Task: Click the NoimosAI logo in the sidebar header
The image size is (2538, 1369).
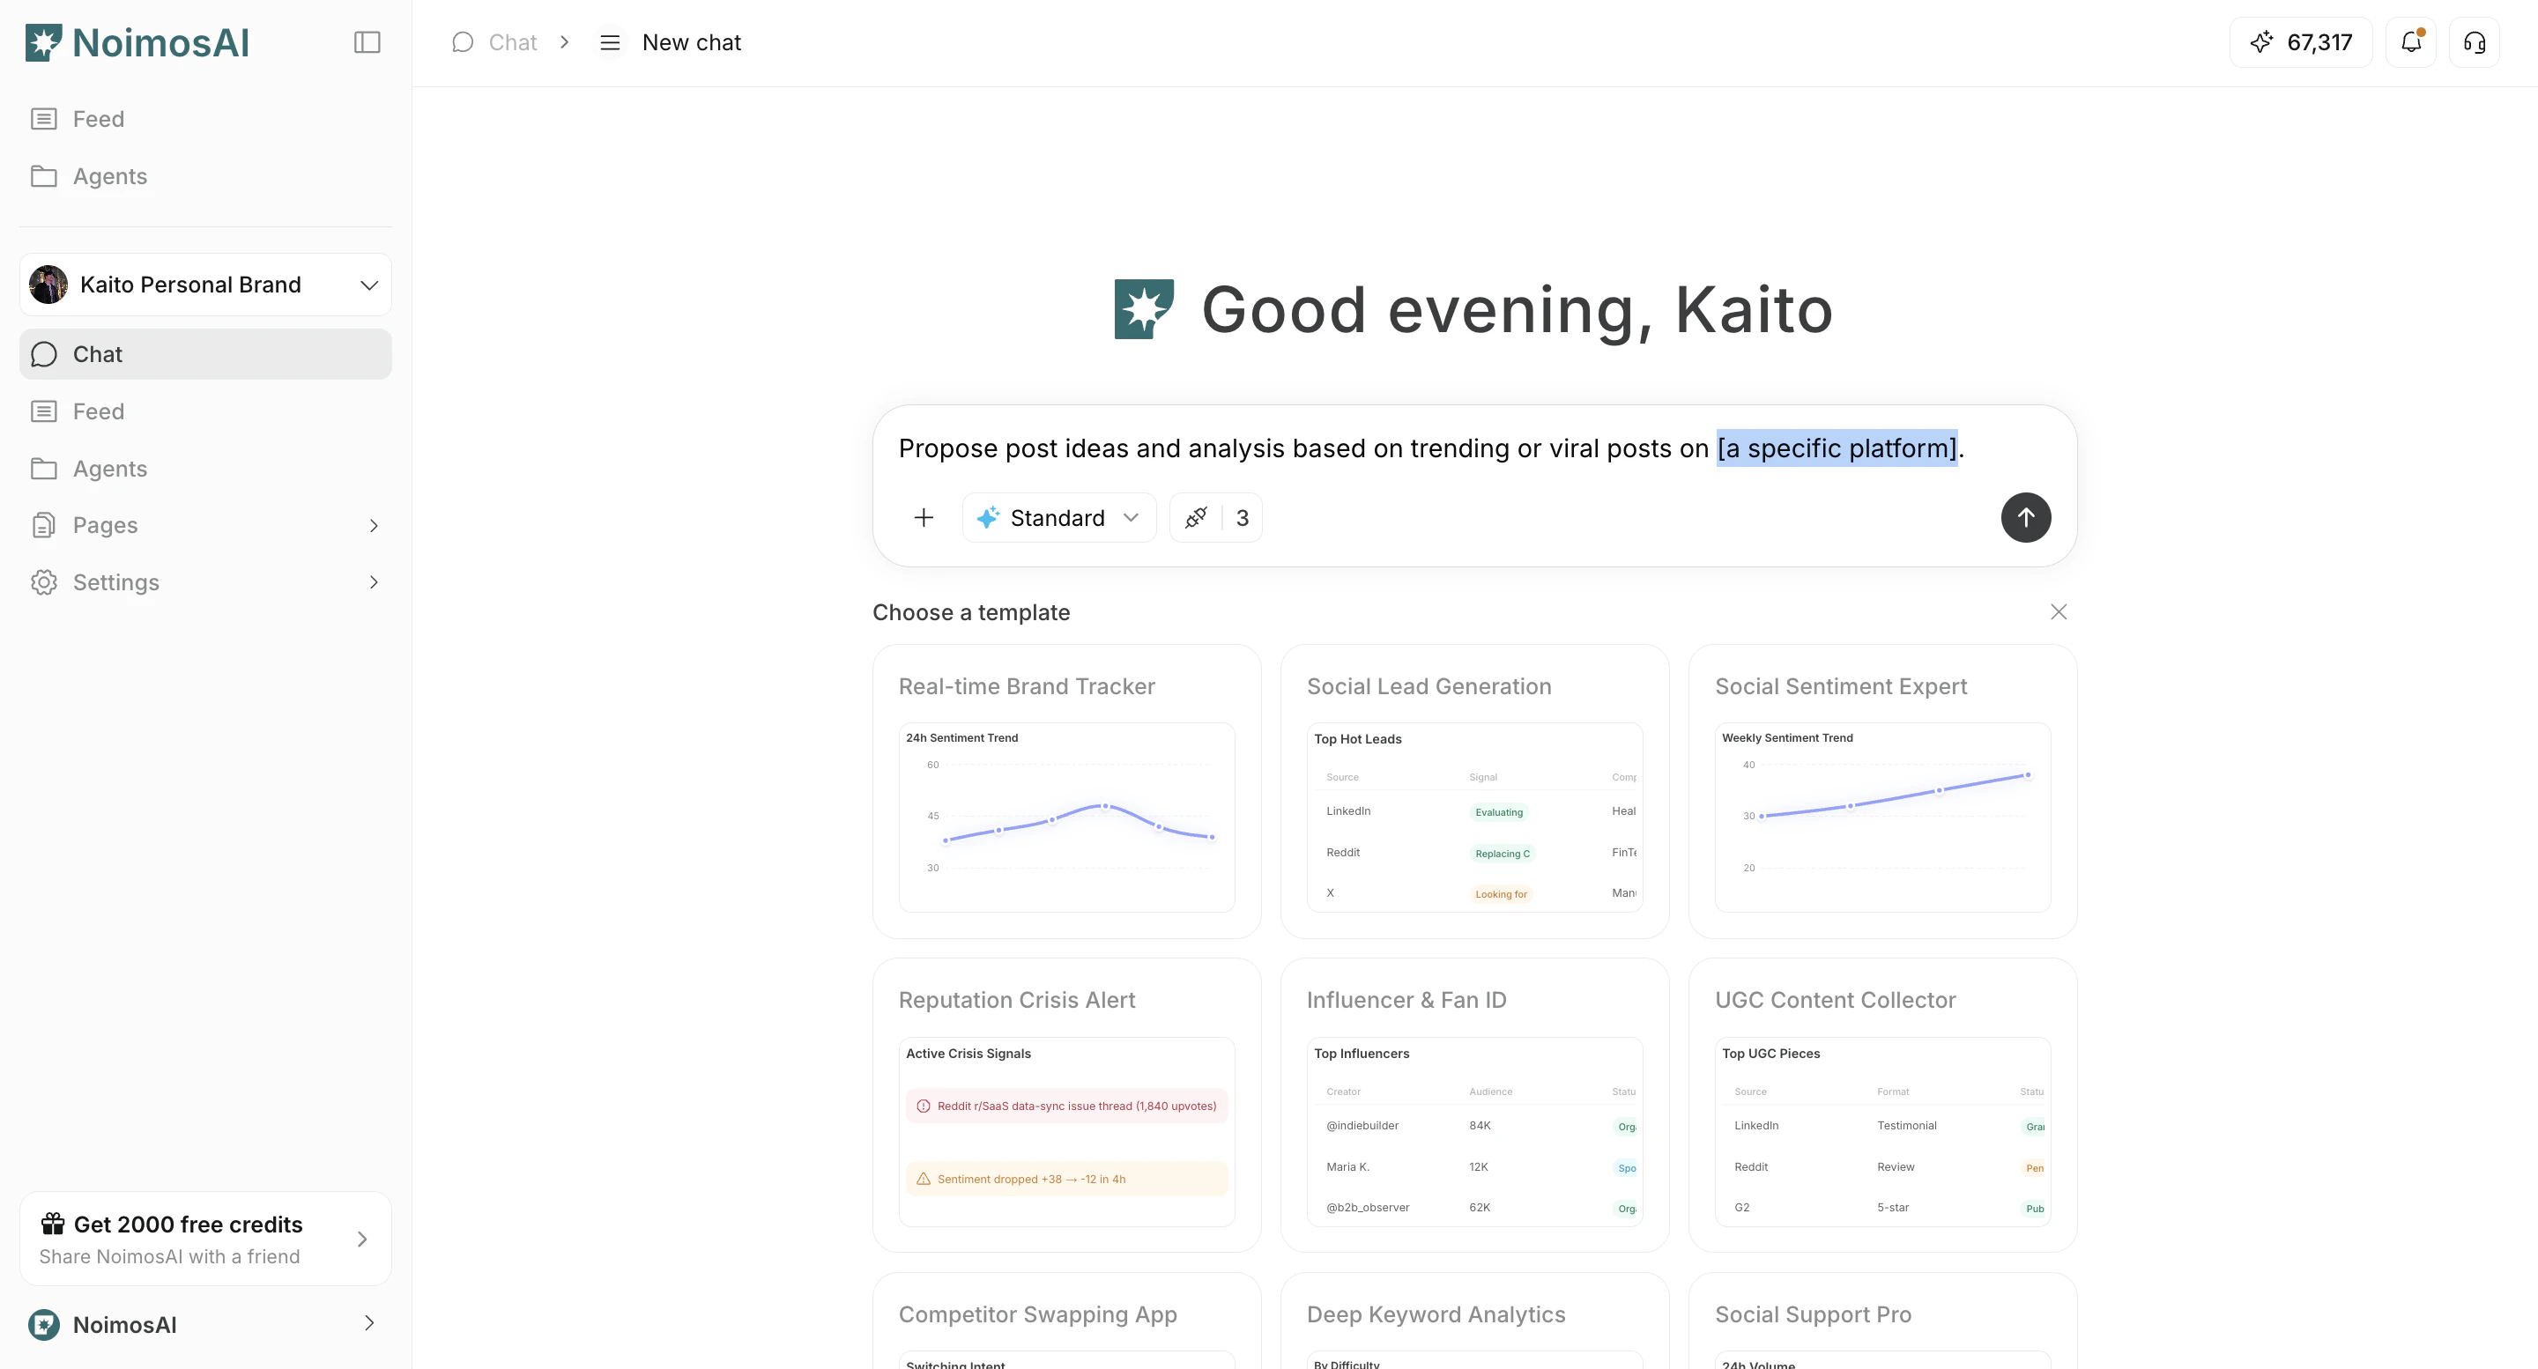Action: click(137, 42)
